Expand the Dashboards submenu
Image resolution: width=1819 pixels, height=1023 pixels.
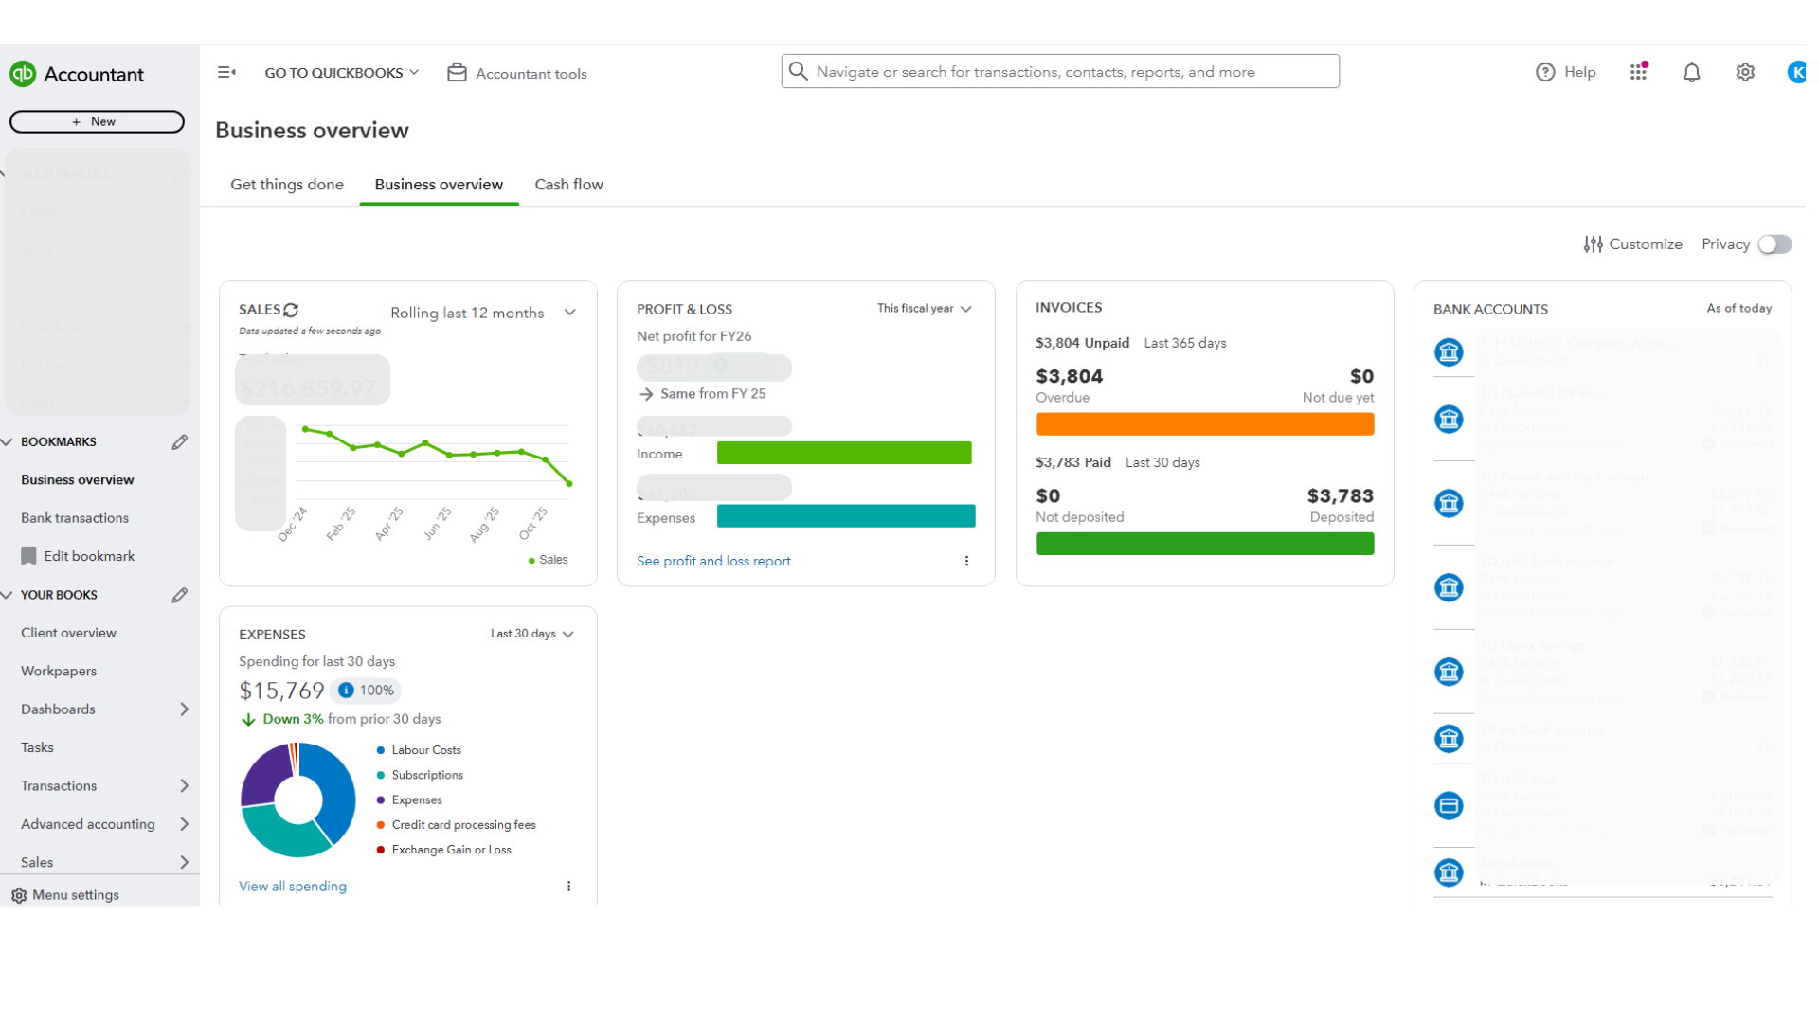[x=184, y=709]
